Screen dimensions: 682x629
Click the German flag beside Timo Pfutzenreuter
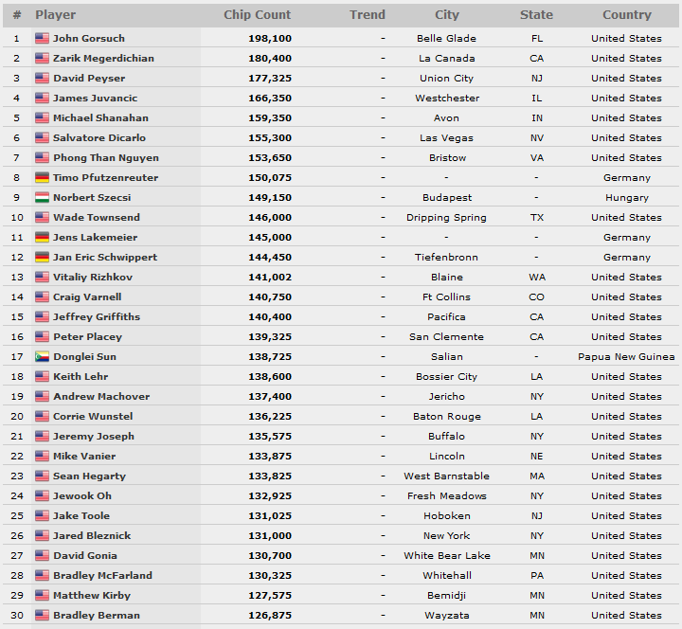click(42, 177)
